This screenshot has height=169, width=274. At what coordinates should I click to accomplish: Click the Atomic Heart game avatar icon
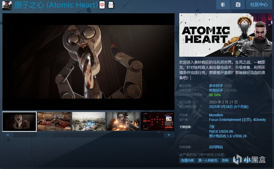(7, 5)
